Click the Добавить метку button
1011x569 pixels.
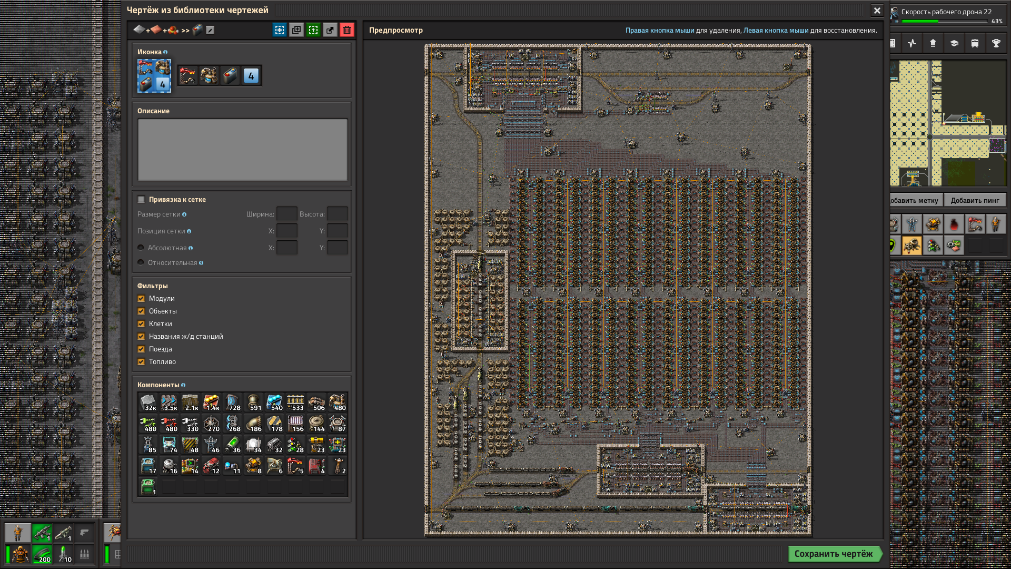[x=916, y=200]
